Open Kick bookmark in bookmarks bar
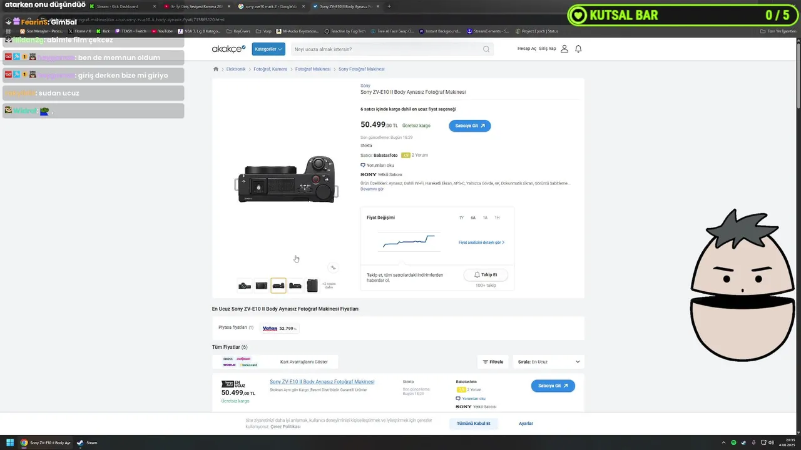 point(103,31)
